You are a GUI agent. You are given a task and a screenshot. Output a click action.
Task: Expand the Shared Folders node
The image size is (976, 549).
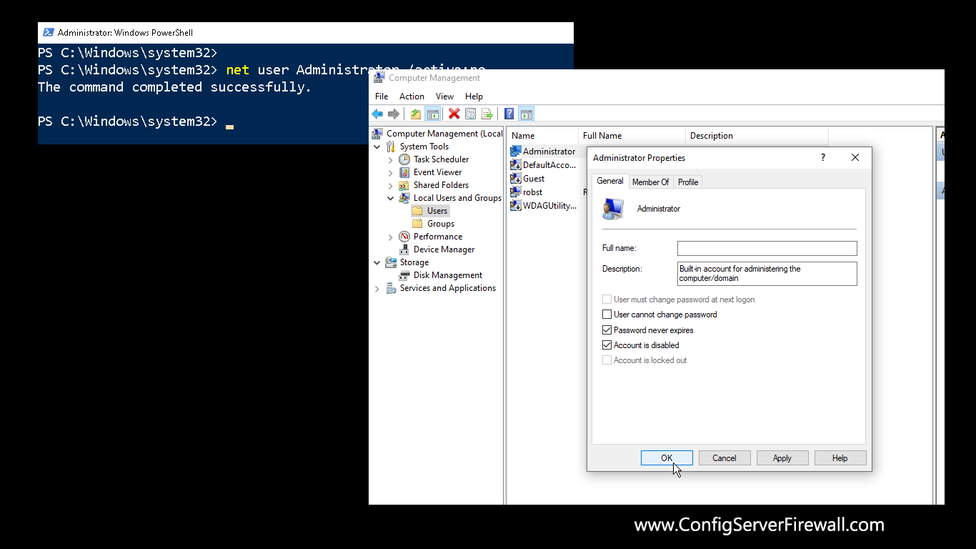[x=391, y=185]
